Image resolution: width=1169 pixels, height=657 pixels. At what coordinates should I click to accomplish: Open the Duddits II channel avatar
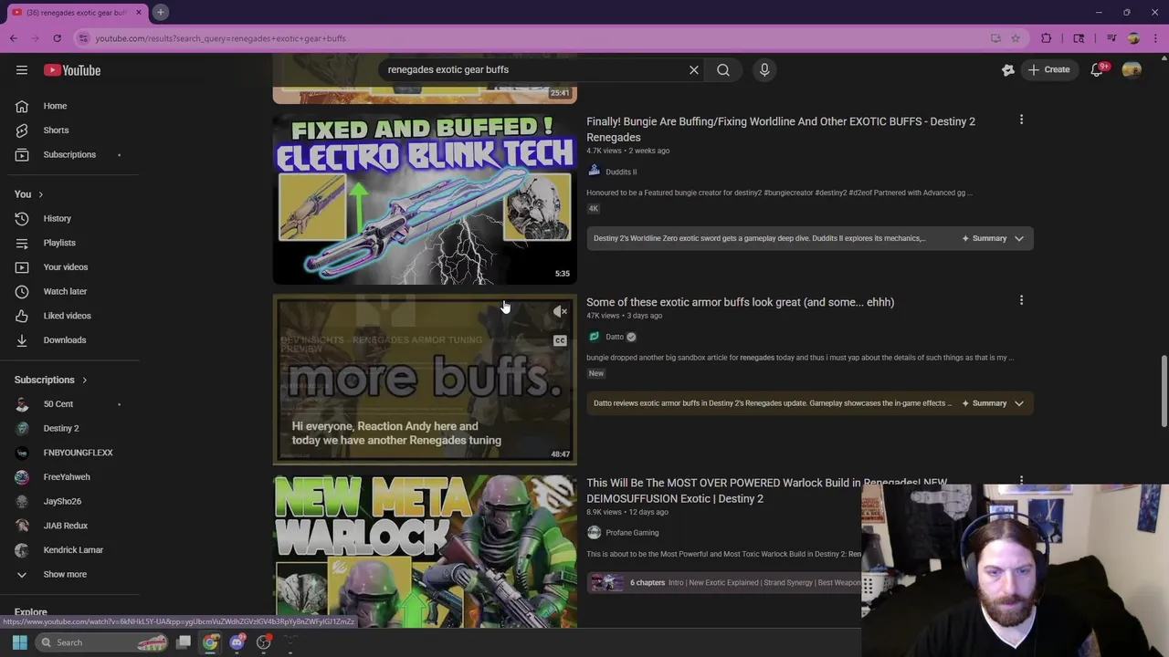point(594,172)
